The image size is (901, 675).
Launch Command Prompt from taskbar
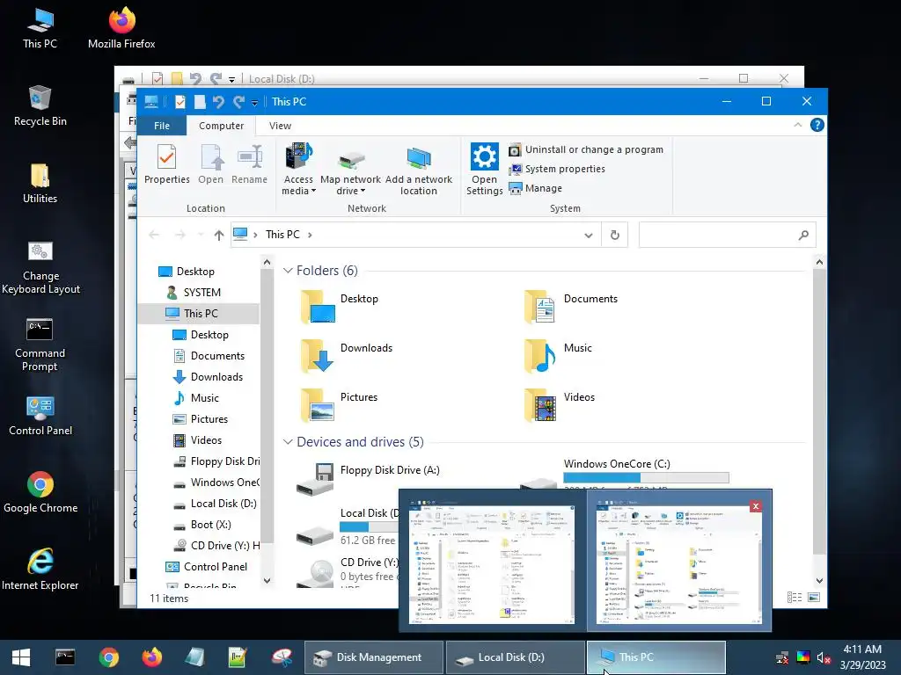(65, 657)
